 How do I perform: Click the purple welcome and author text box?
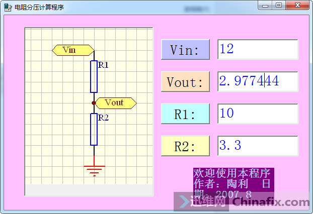coord(234,183)
